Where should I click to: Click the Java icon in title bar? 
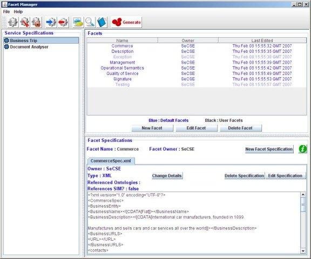pos(4,4)
